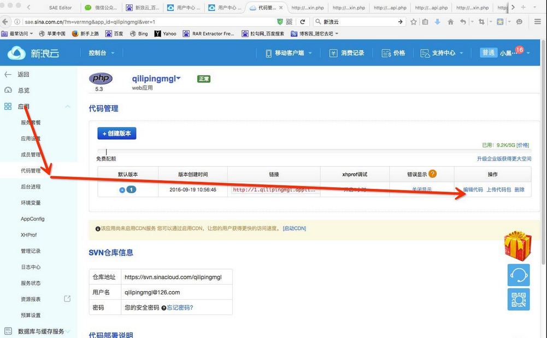547x338 pixels.
Task: Open the browser hamburger menu
Action: (538, 22)
